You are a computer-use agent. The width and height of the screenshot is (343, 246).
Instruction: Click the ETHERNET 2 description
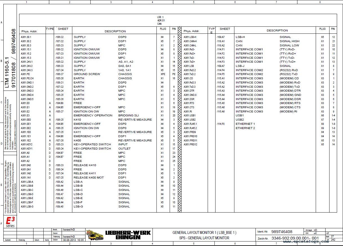click(245, 128)
